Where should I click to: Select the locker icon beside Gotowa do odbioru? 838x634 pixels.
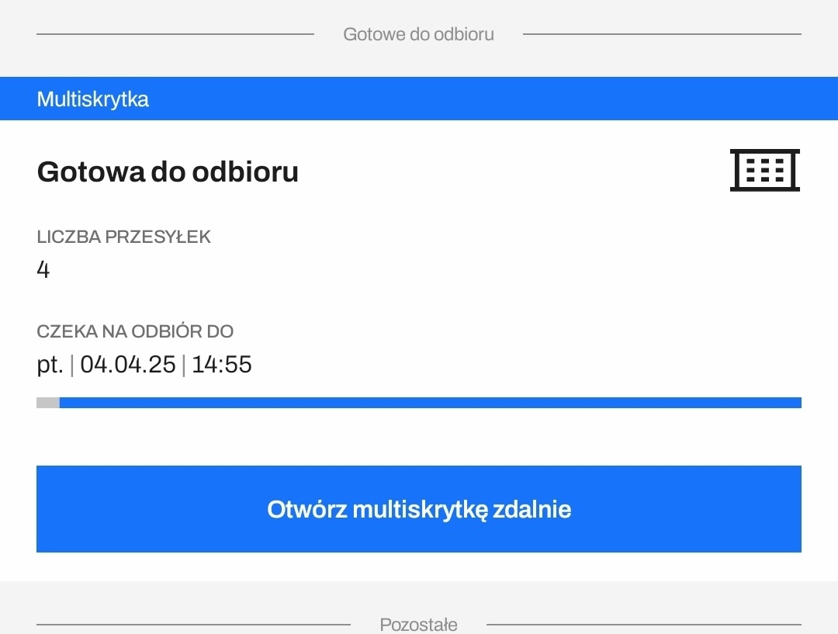[x=764, y=169]
